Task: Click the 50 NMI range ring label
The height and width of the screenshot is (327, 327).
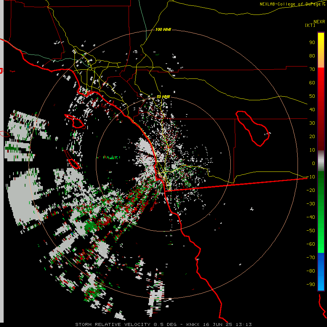Action: coord(163,97)
